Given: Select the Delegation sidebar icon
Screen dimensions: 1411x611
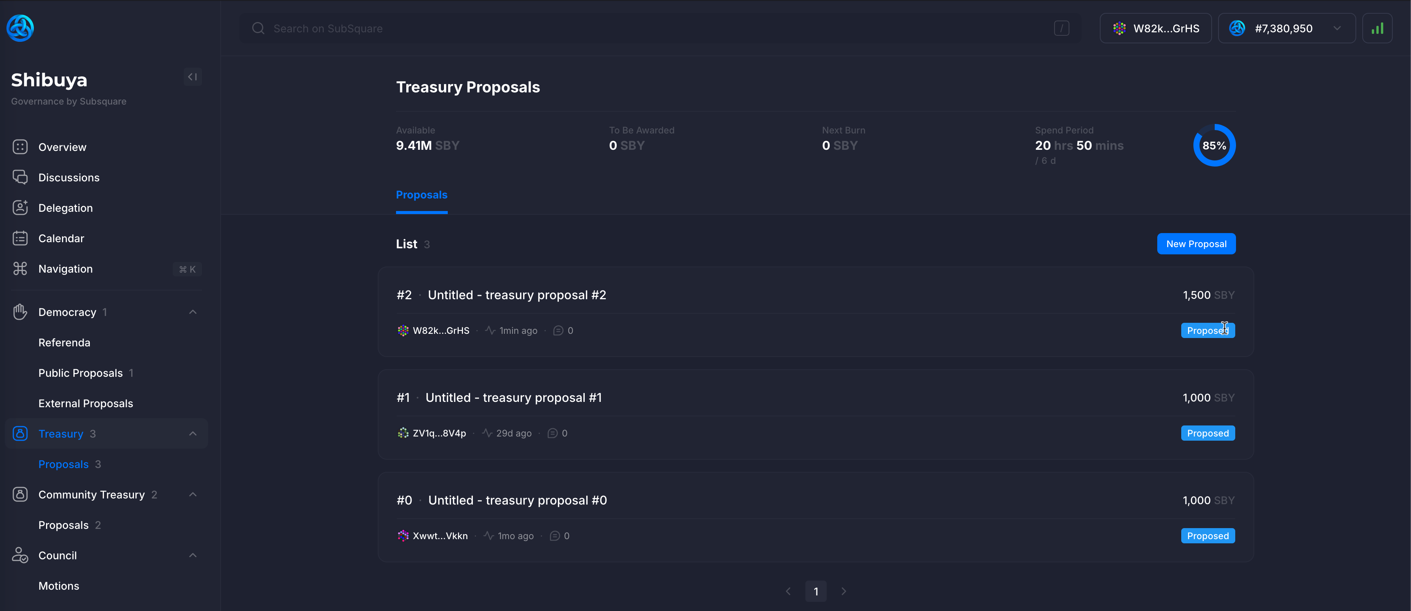Looking at the screenshot, I should tap(20, 208).
